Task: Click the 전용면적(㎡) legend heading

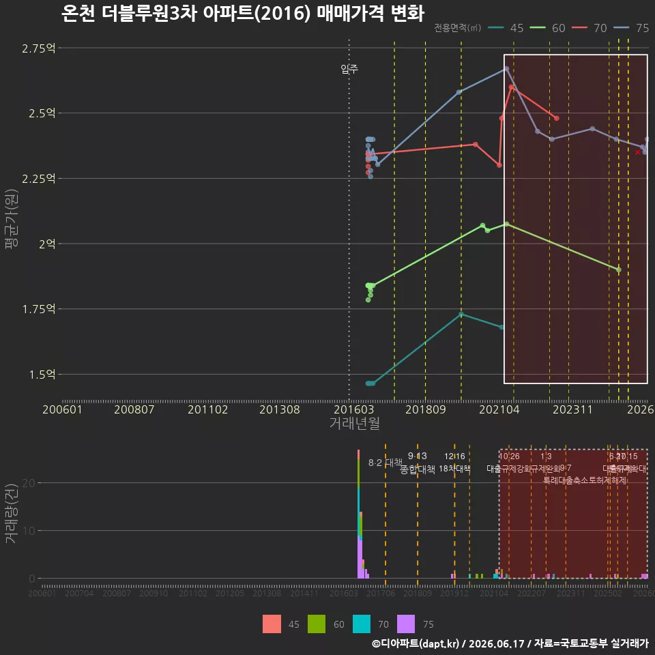Action: [457, 28]
